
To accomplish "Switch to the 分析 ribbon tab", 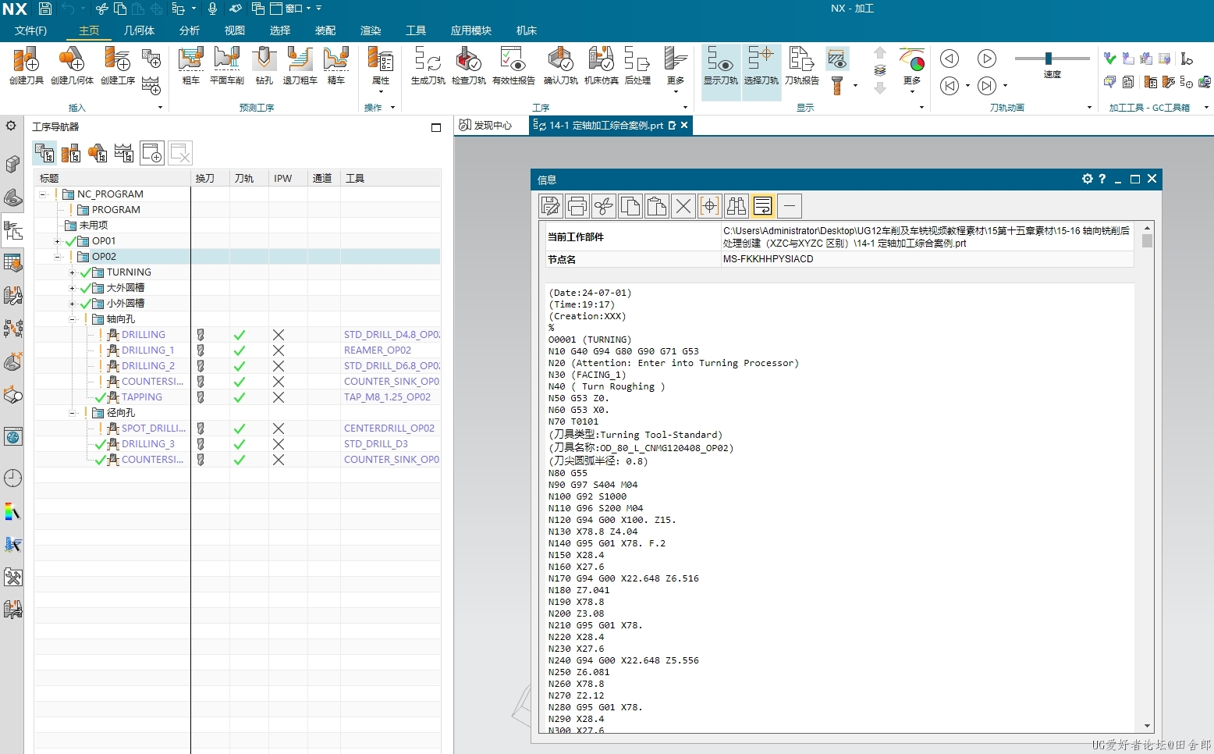I will coord(190,30).
